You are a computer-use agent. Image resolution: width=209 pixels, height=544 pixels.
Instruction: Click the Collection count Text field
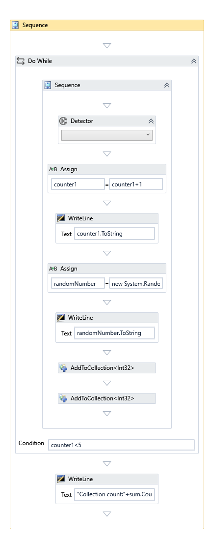[114, 494]
